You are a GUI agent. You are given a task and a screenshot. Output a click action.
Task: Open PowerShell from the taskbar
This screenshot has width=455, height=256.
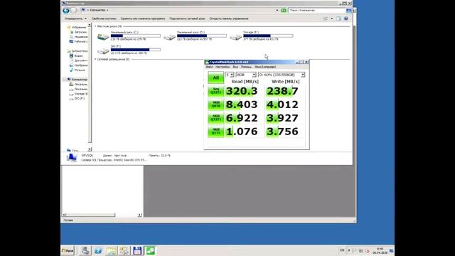tap(98, 250)
